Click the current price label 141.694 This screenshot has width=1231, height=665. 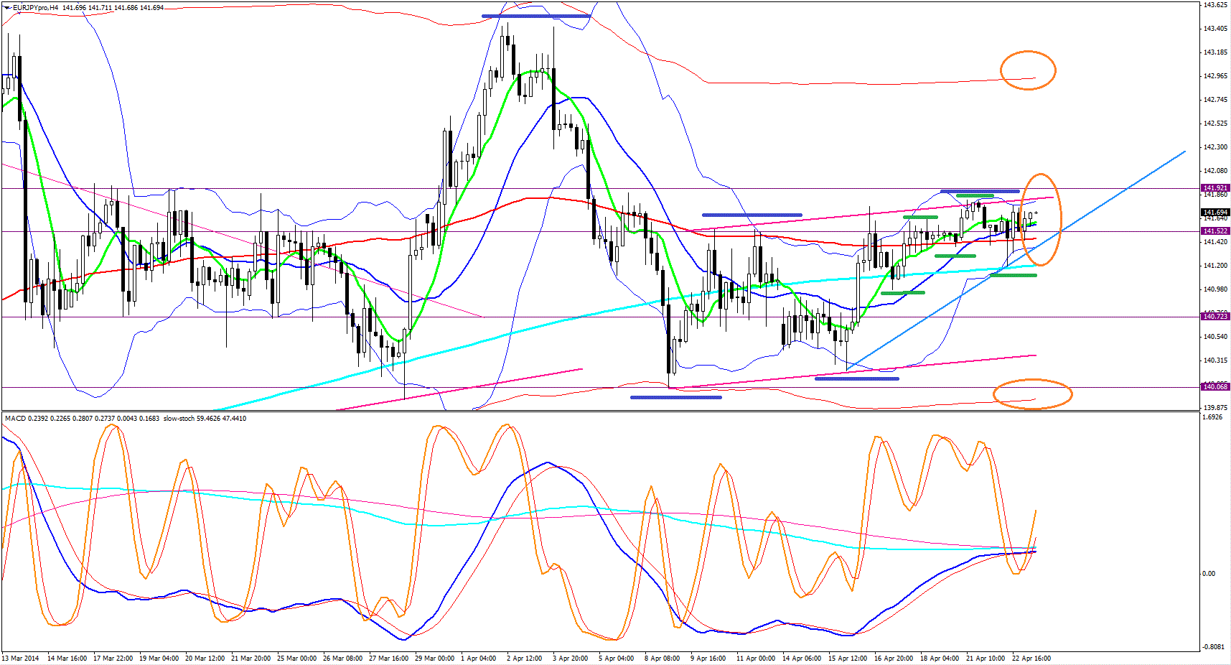click(x=1214, y=213)
